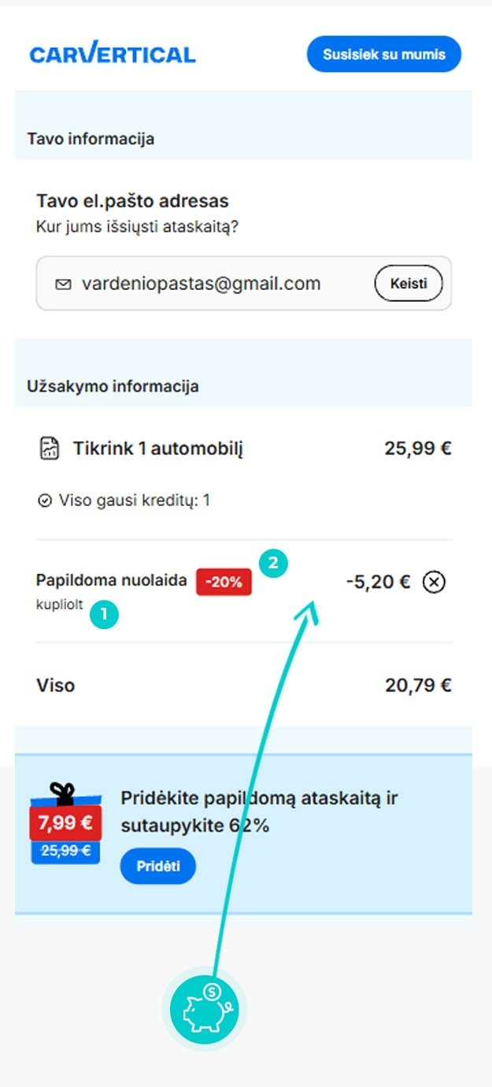Image resolution: width=492 pixels, height=1087 pixels.
Task: Click the report icon beside Tikrink 1 automobilį
Action: coord(49,449)
